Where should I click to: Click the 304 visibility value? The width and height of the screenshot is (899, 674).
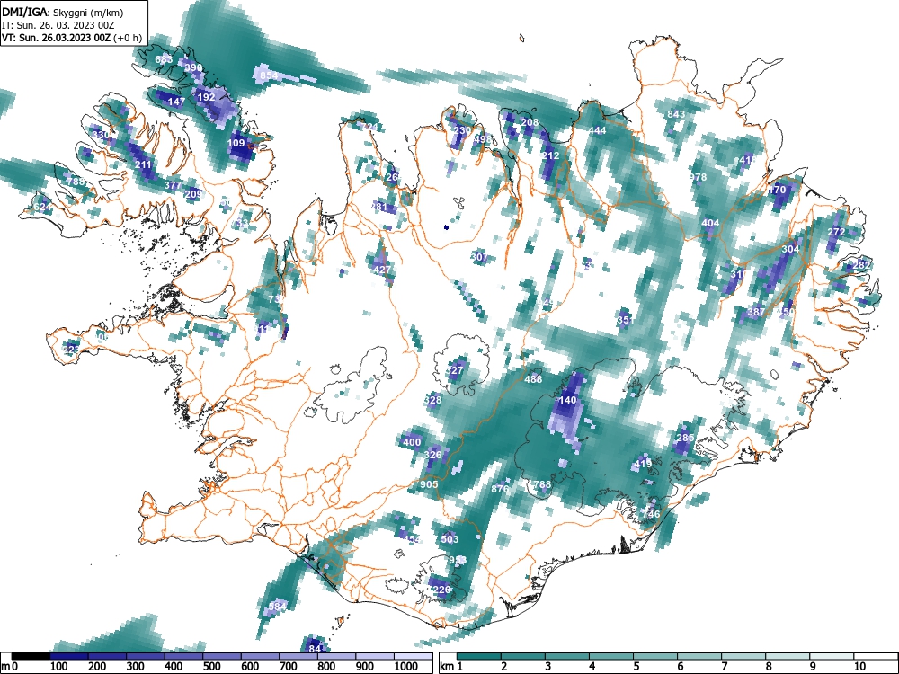790,249
